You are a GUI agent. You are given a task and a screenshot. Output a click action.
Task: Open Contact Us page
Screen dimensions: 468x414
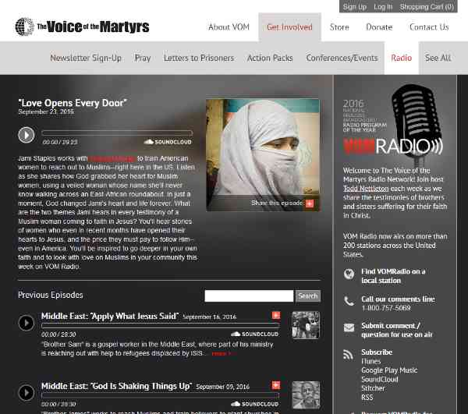[x=429, y=27]
